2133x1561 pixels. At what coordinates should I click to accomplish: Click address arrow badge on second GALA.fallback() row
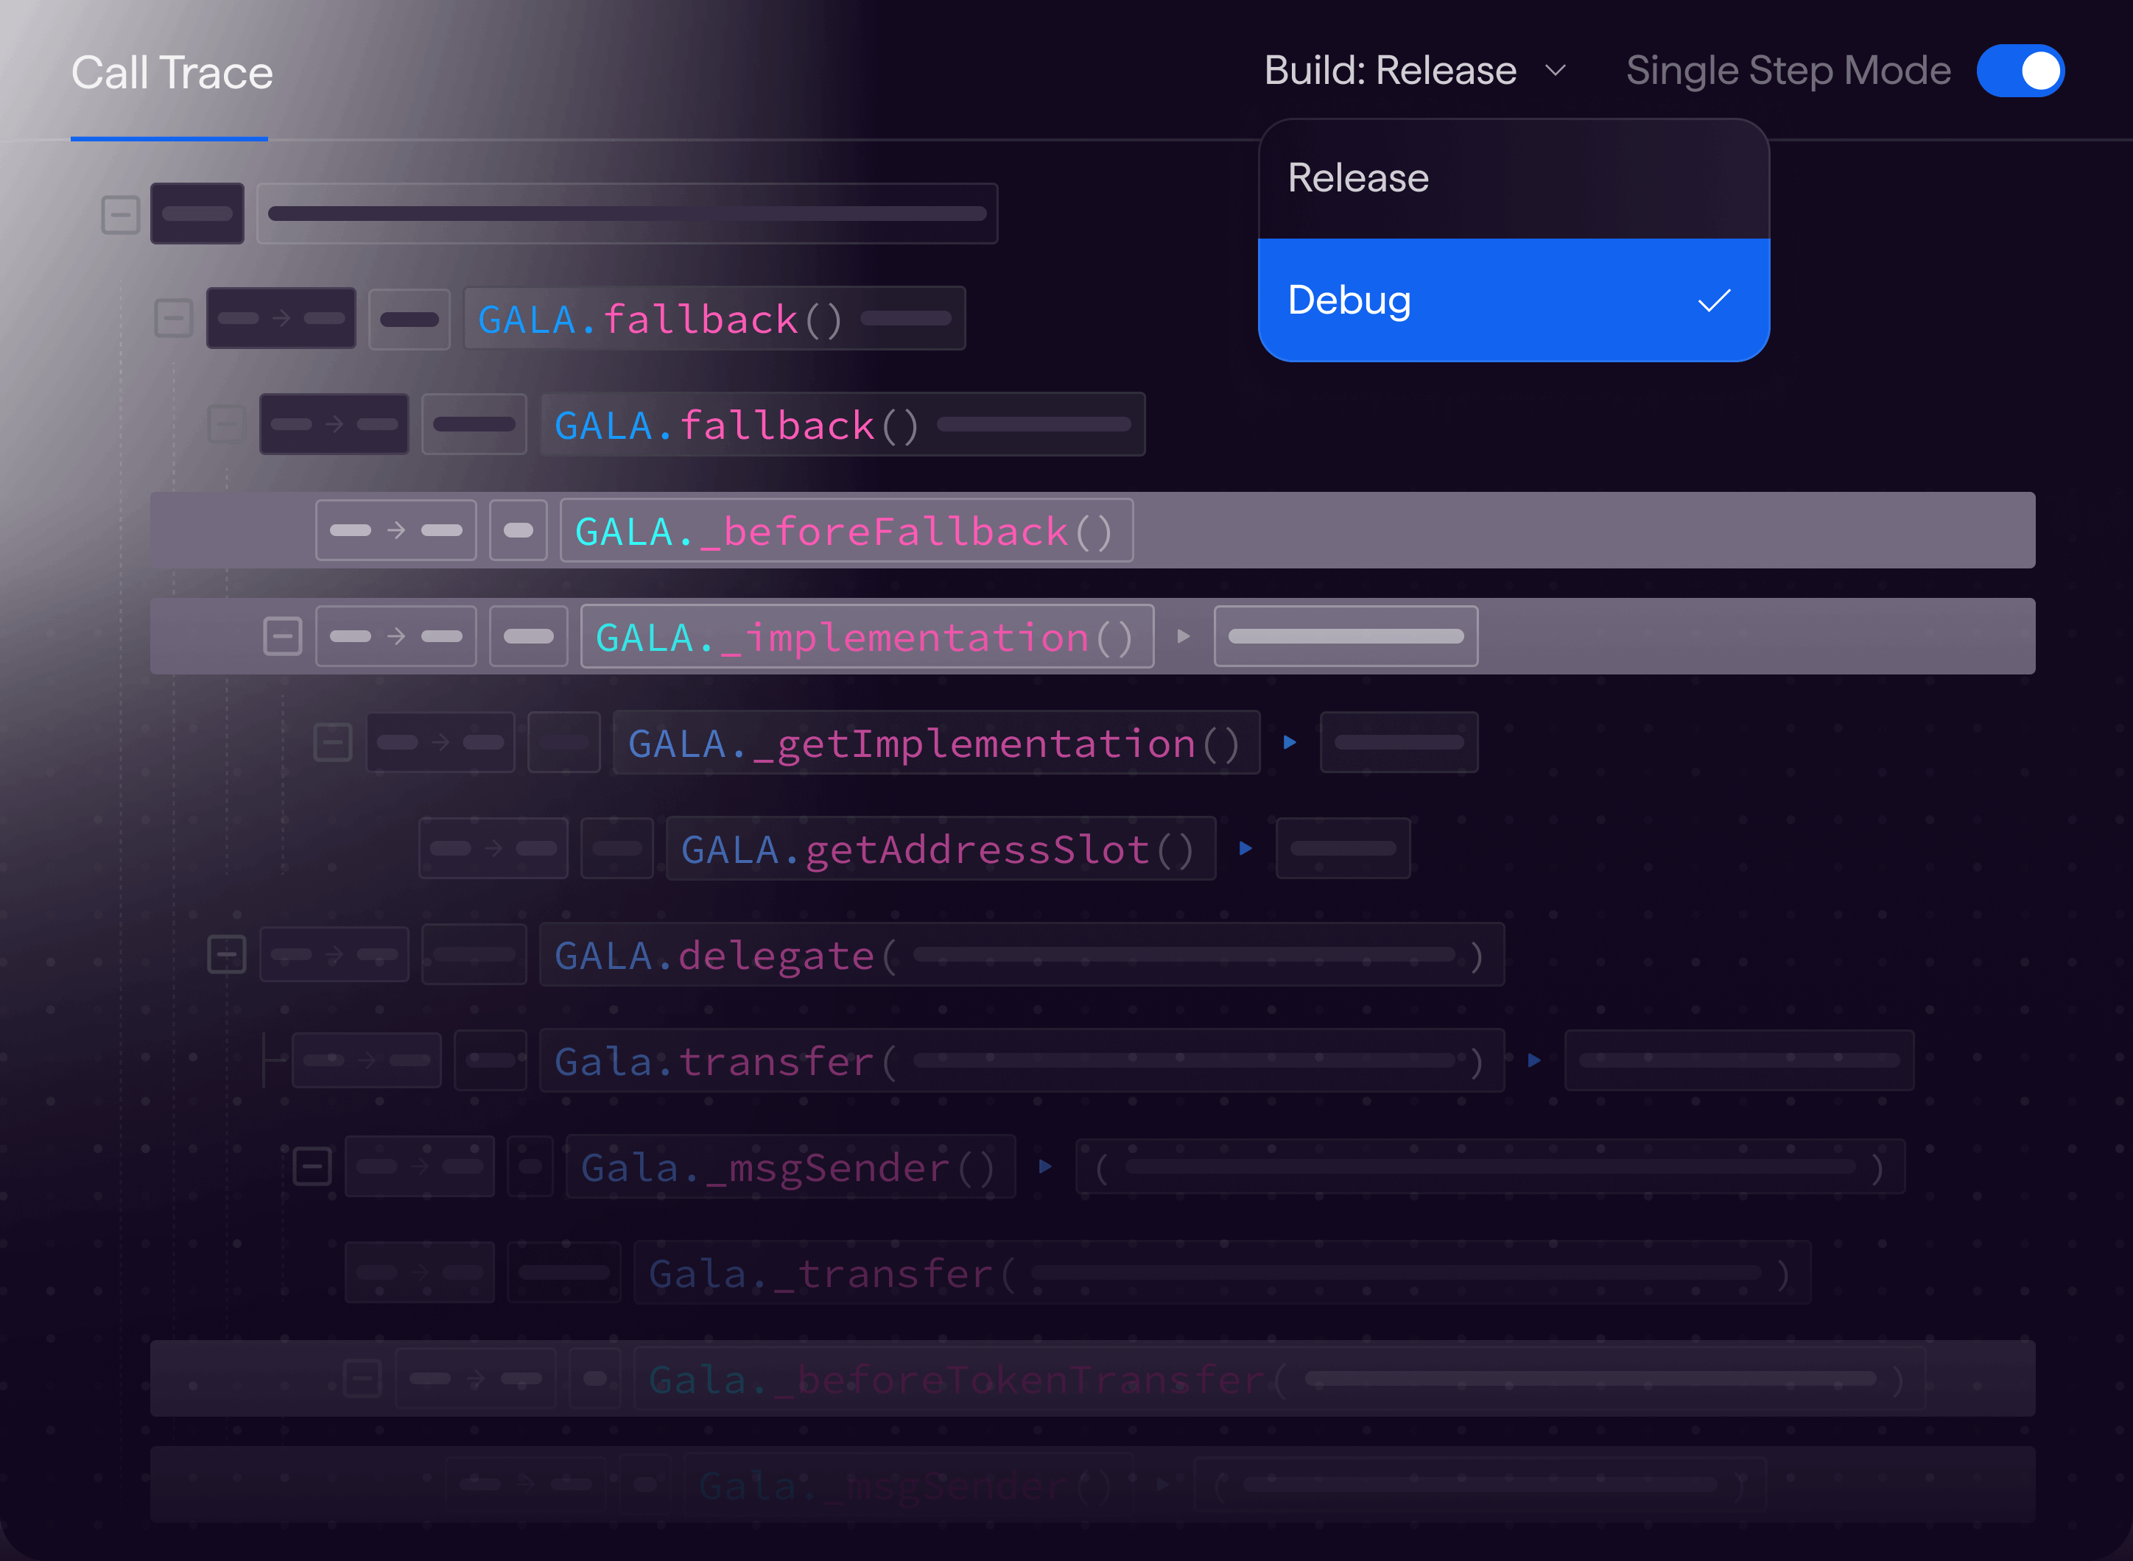tap(334, 424)
